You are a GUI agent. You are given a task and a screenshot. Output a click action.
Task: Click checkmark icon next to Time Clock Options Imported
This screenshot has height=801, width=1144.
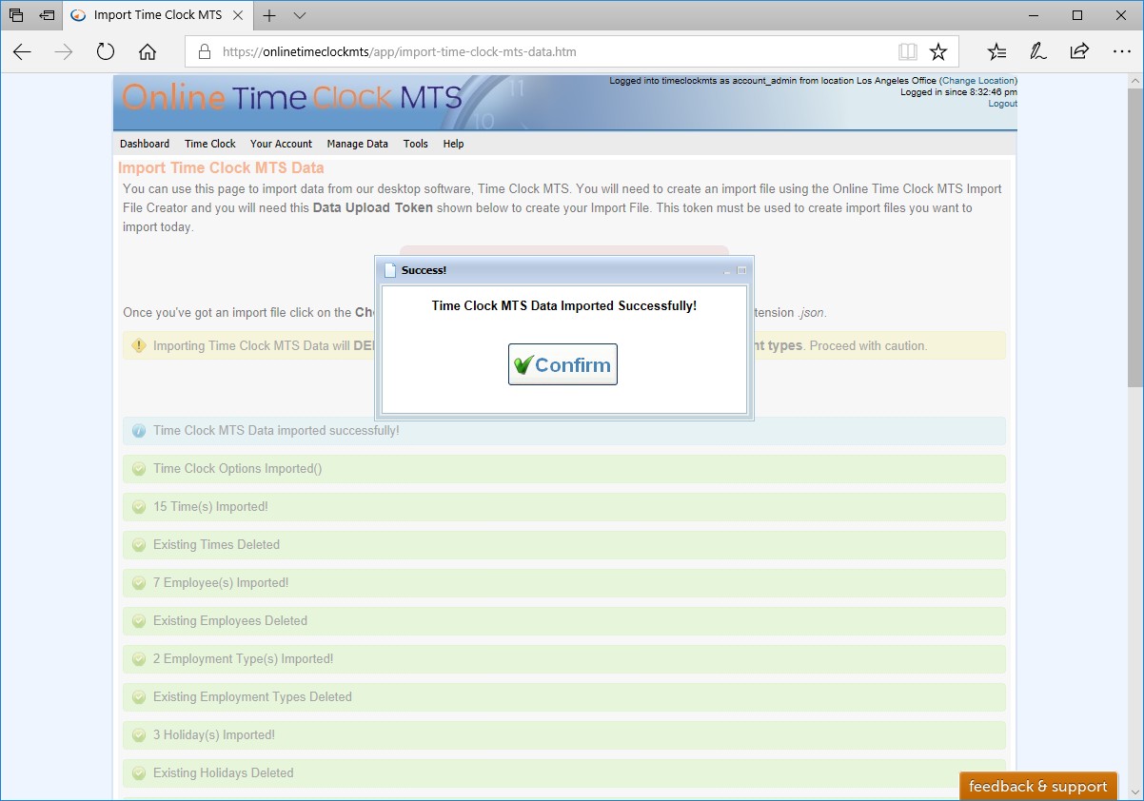click(x=139, y=469)
